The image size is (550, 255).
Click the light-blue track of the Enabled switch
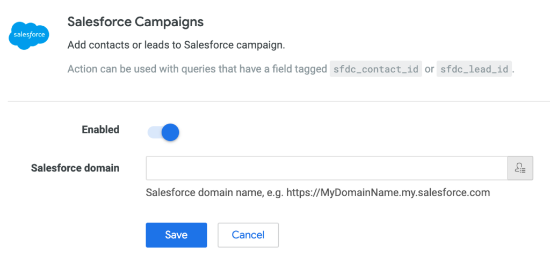pyautogui.click(x=154, y=132)
